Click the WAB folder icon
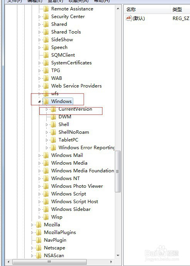Screen dimensions: 190x266 (46, 78)
